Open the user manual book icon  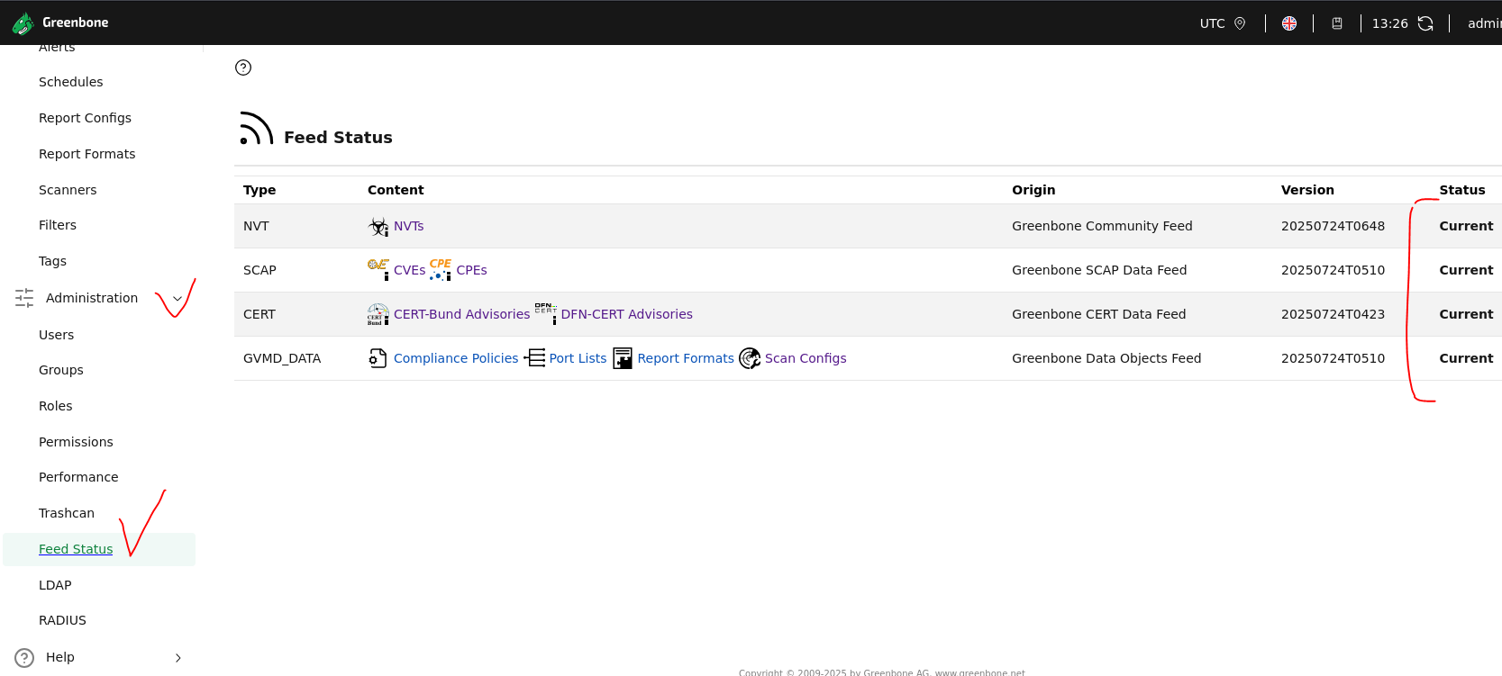coord(1337,23)
